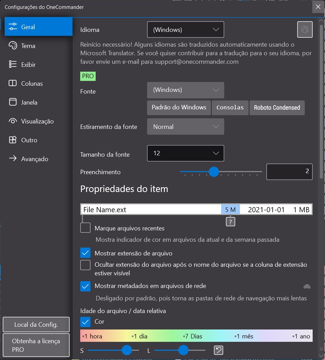The height and width of the screenshot is (360, 325).
Task: Click the 1 dia gradient label
Action: pyautogui.click(x=140, y=336)
